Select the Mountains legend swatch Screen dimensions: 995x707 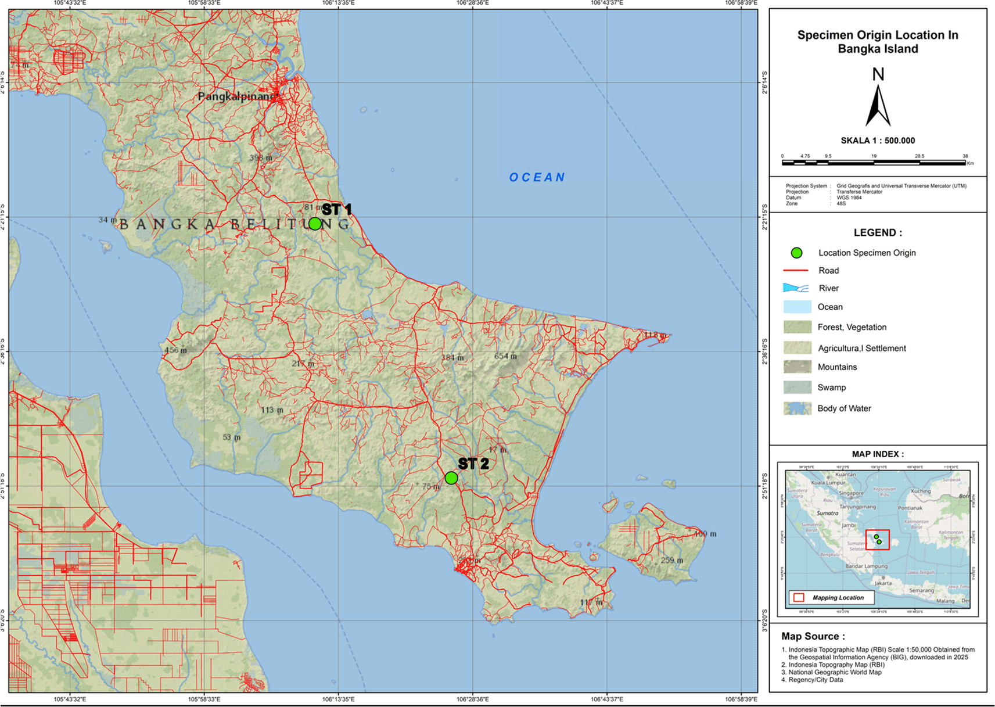797,367
